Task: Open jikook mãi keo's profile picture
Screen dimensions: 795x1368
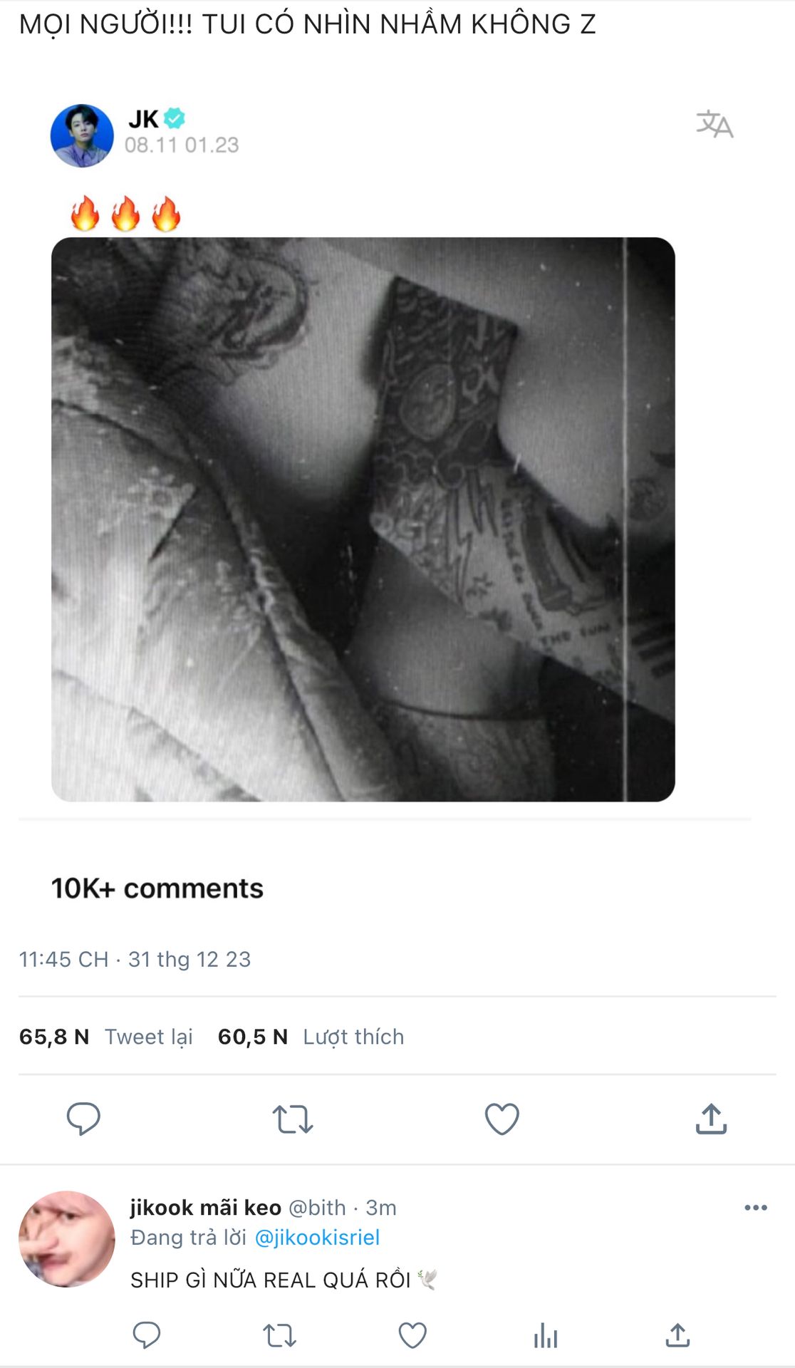Action: click(67, 1239)
